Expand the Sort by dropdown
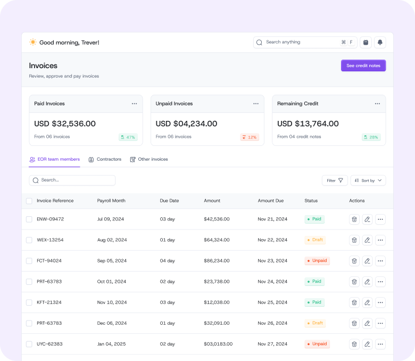Image resolution: width=415 pixels, height=361 pixels. tap(368, 180)
